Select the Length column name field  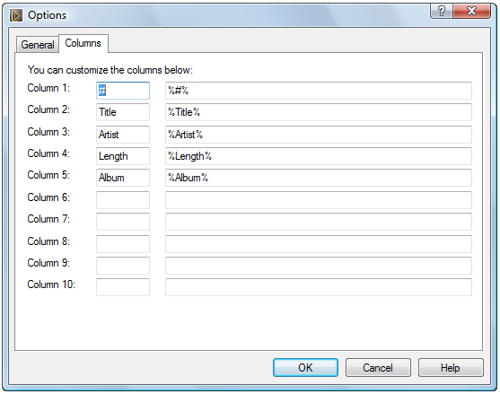pos(123,156)
